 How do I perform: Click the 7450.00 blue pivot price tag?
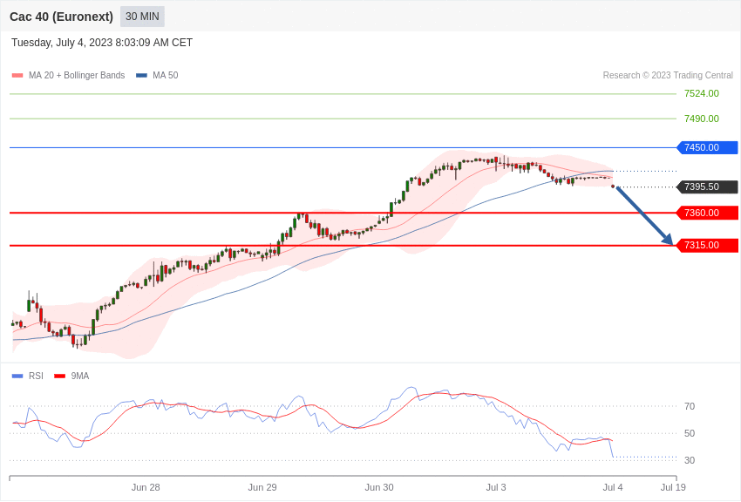click(x=708, y=148)
